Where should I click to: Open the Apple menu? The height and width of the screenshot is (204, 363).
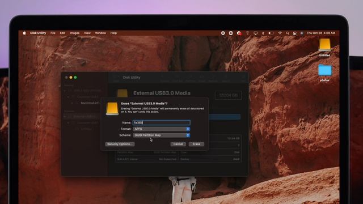(24, 33)
